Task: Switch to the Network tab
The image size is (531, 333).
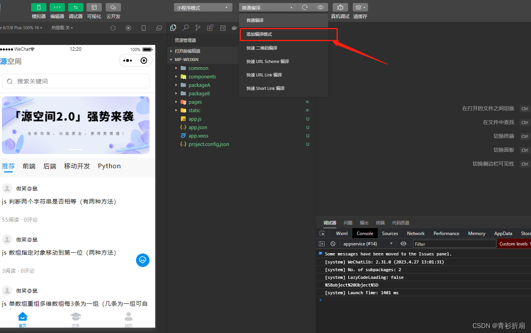Action: 415,233
